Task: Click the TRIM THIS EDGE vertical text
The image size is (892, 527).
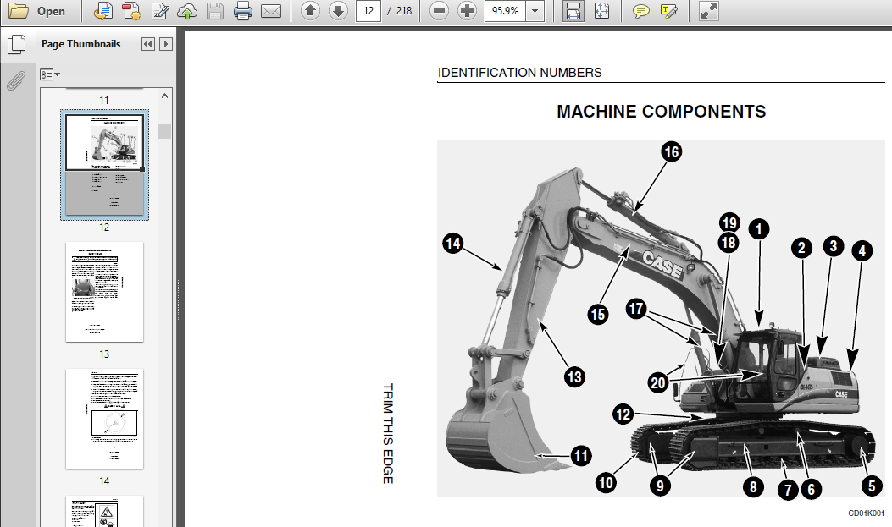Action: 388,434
